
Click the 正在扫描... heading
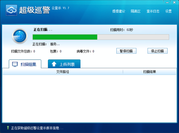(x=43, y=30)
